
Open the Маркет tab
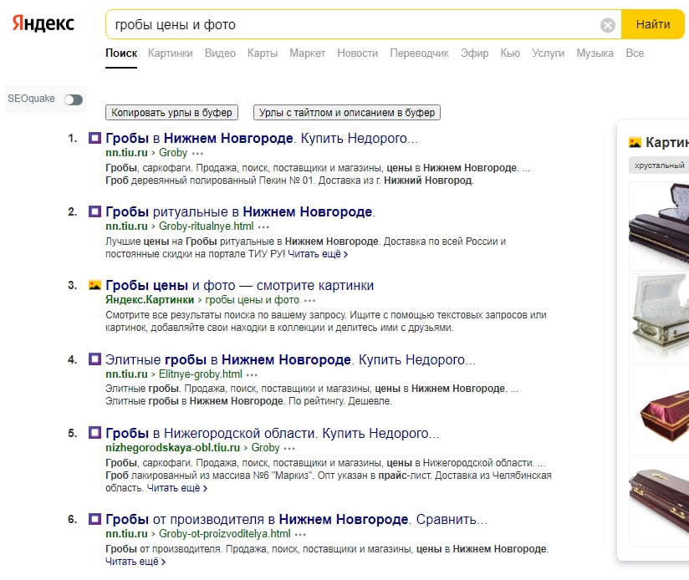click(x=307, y=53)
